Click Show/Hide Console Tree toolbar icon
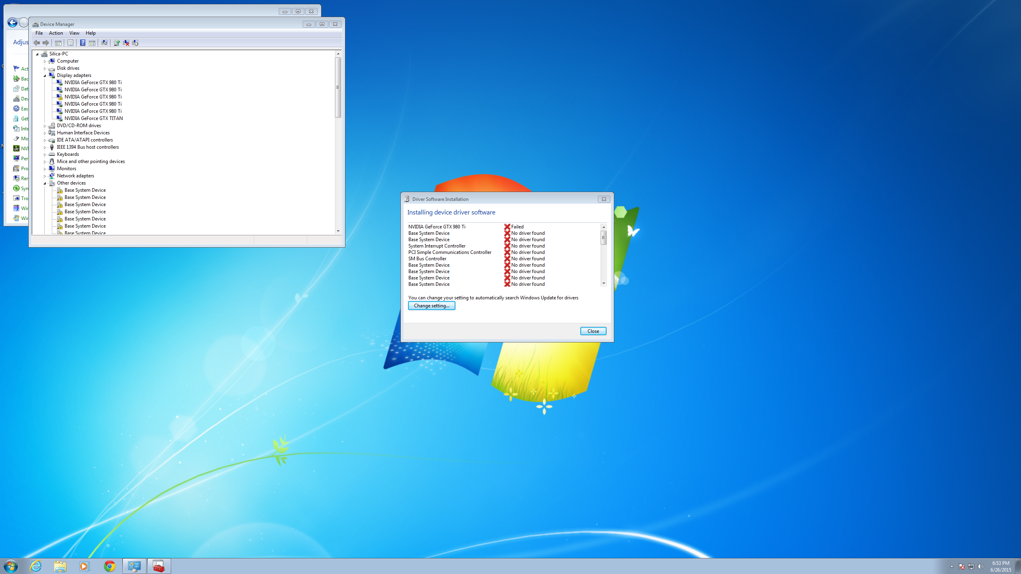The height and width of the screenshot is (574, 1021). pos(58,43)
